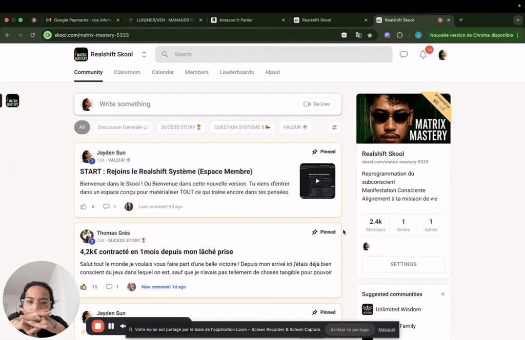
Task: Filter by Discussion Générale category
Action: (123, 127)
